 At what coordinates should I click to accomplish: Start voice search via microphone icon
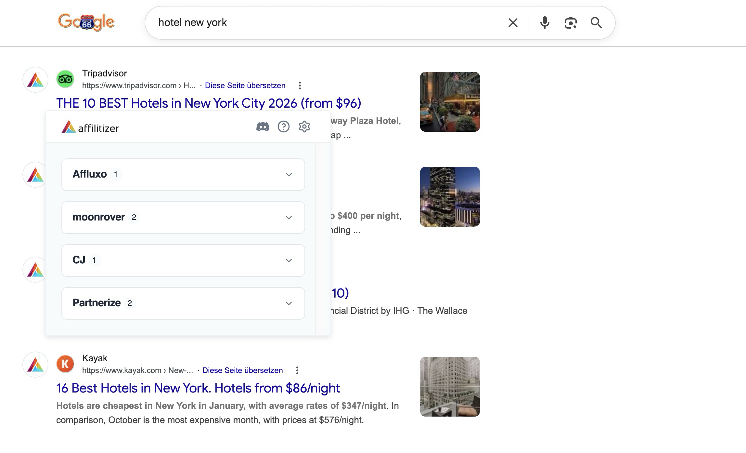(545, 23)
